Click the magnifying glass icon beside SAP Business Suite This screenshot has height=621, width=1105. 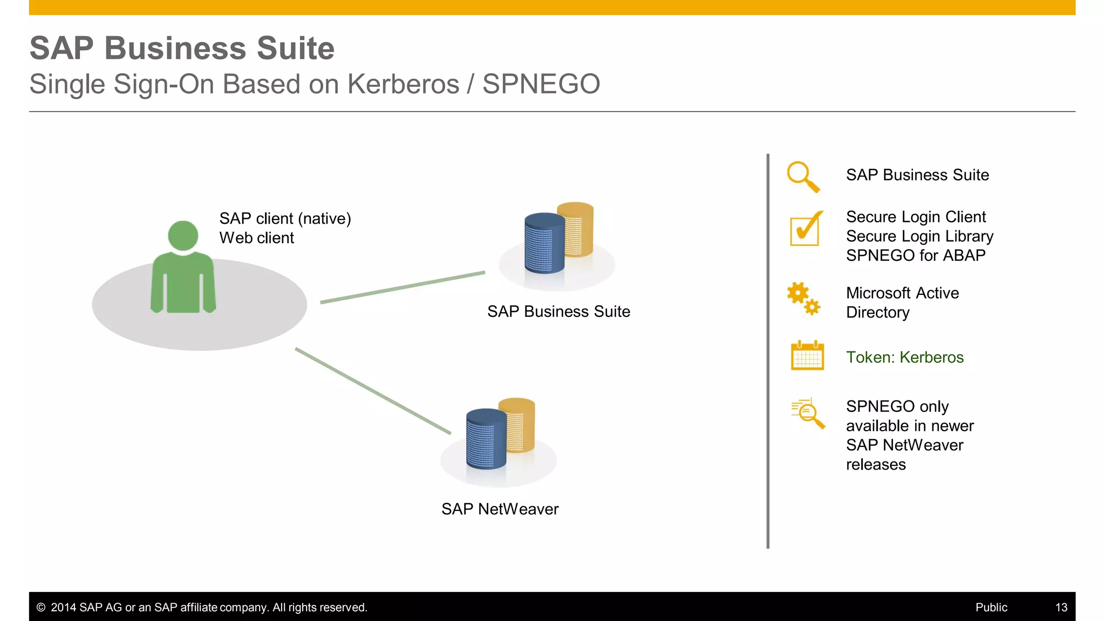click(803, 177)
